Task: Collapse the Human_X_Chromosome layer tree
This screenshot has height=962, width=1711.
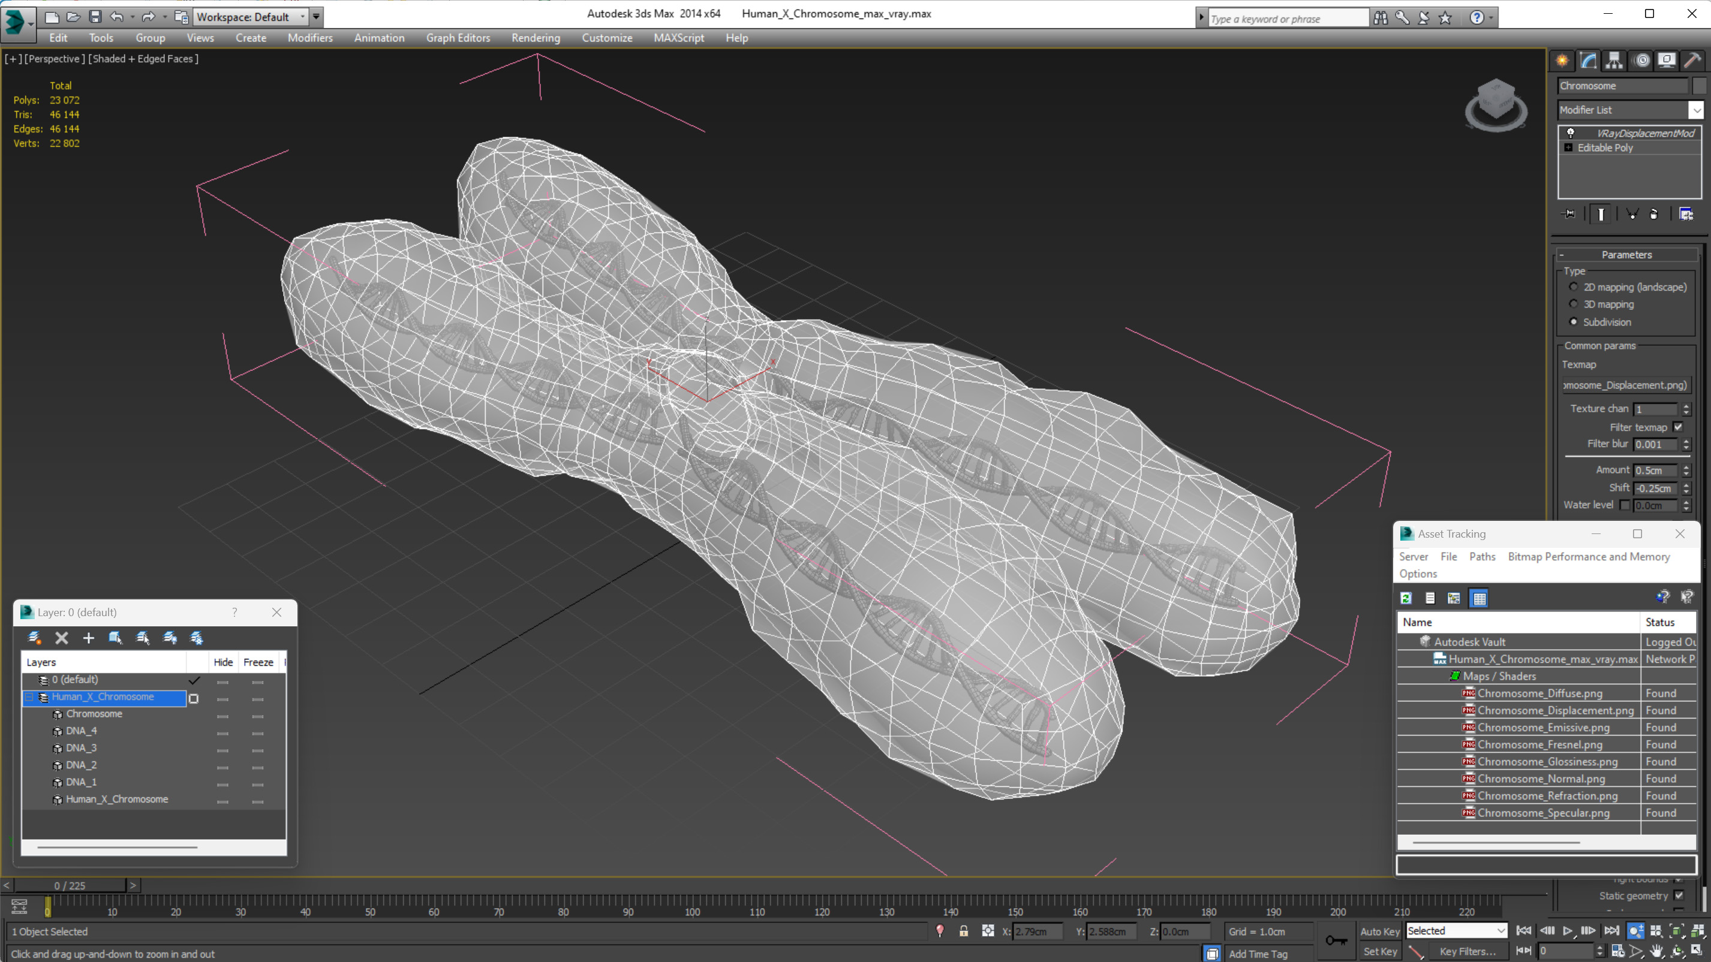Action: [x=29, y=697]
